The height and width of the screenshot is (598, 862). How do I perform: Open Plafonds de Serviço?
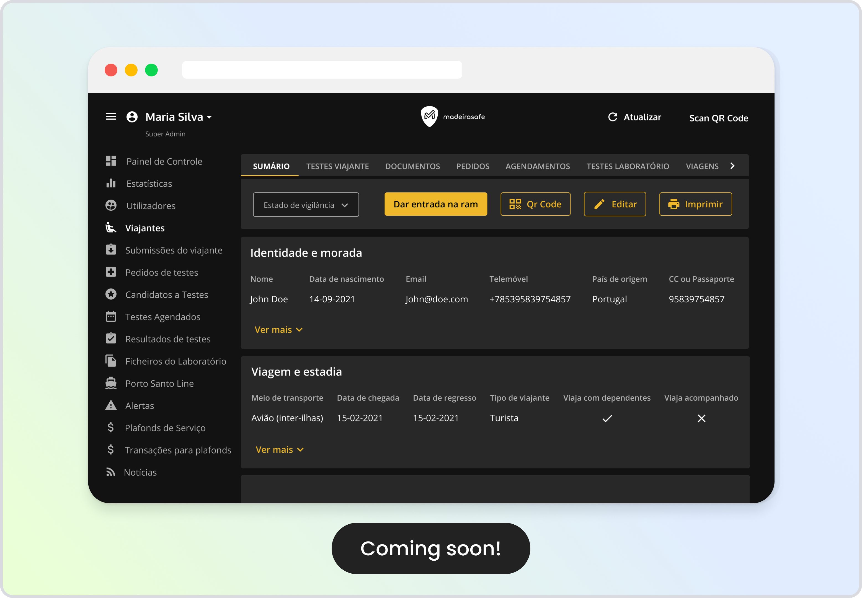coord(165,428)
